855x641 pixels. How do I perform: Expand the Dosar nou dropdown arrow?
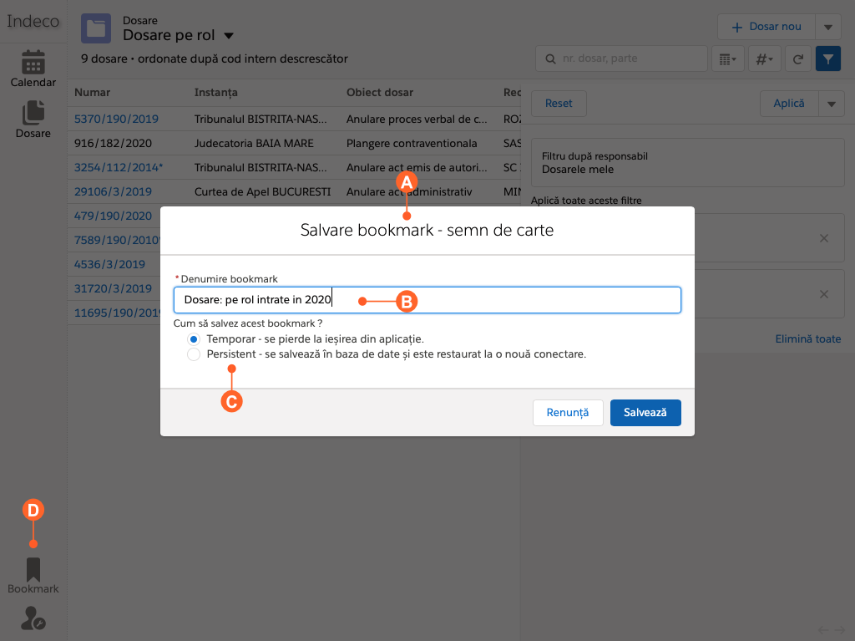(x=828, y=26)
